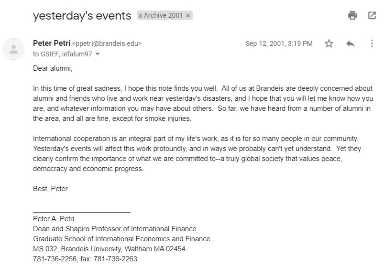384x268 pixels.
Task: Open the Archive 2001 label
Action: 161,15
